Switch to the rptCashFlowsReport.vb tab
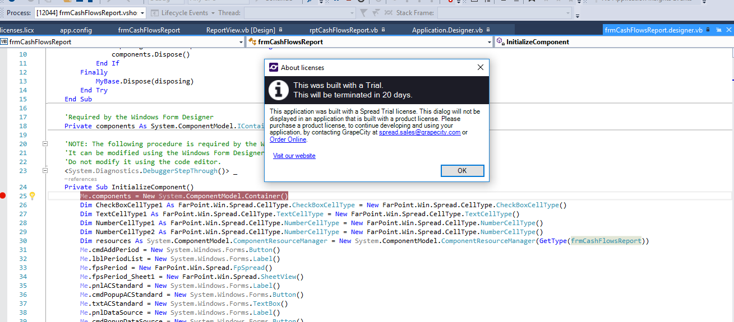 click(x=344, y=30)
